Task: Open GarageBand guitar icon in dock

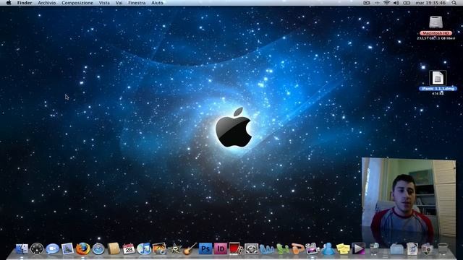Action: pyautogui.click(x=190, y=248)
